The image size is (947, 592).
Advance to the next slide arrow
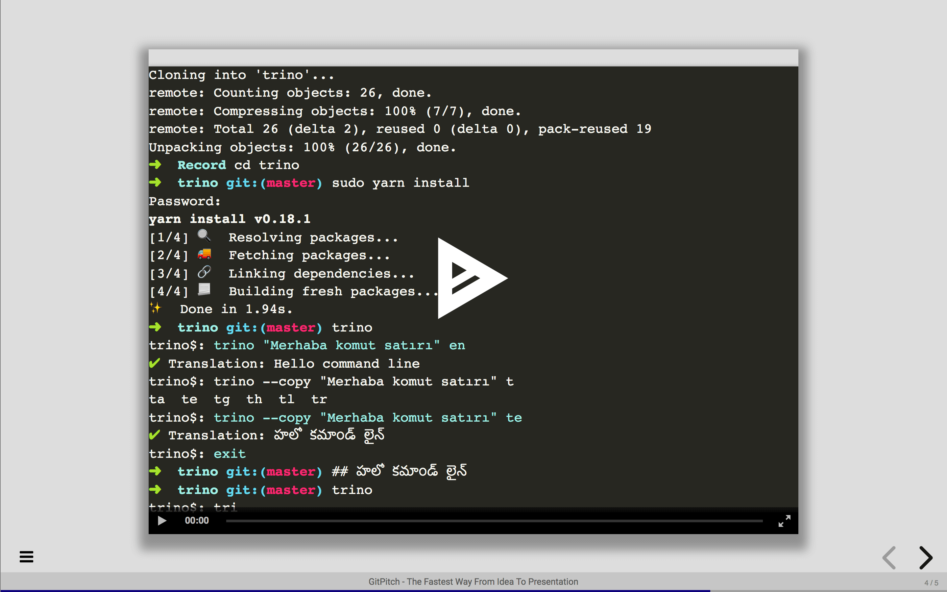coord(926,557)
